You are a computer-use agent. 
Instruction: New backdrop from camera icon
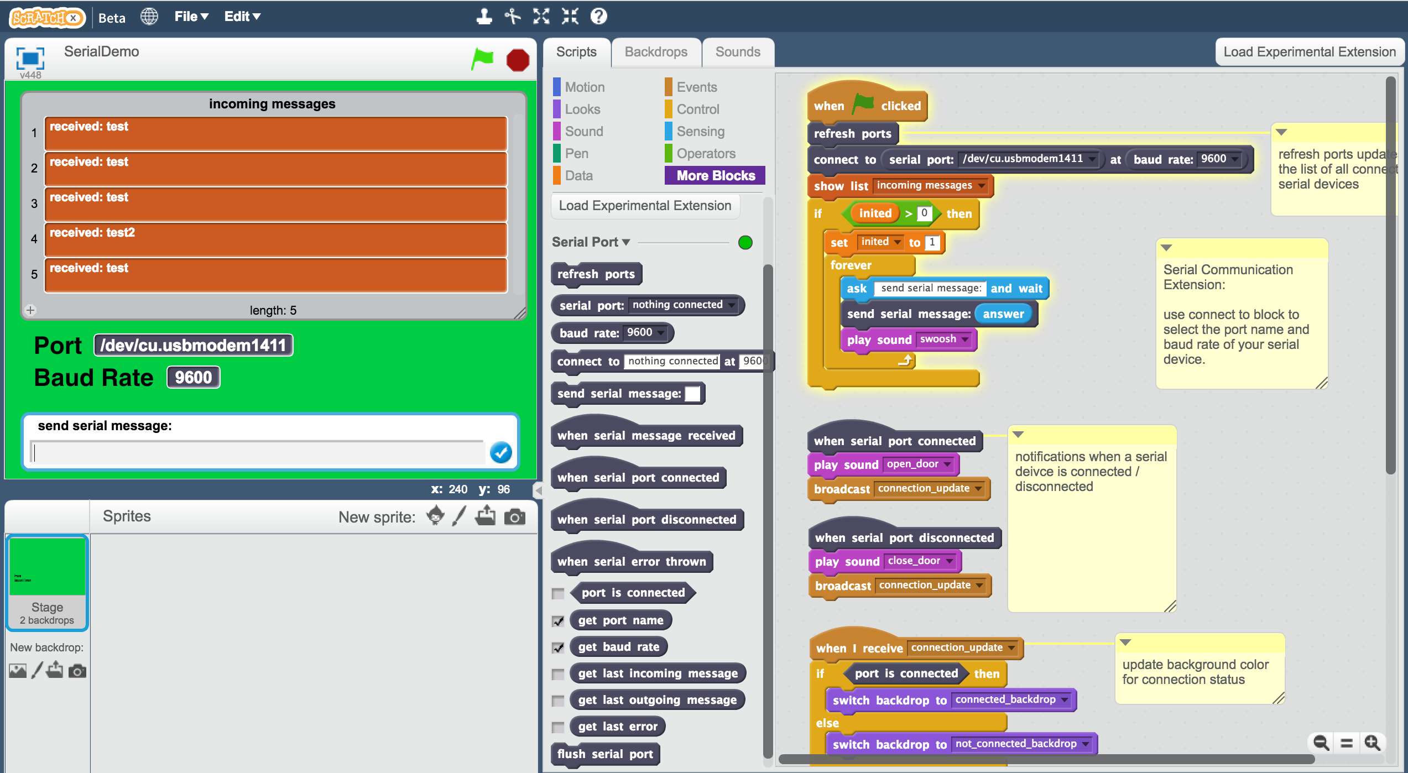tap(77, 671)
